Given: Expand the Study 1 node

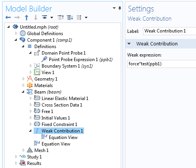Looking at the screenshot, I should coord(16,157).
